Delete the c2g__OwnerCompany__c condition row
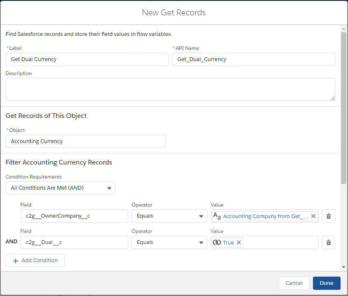 328,216
